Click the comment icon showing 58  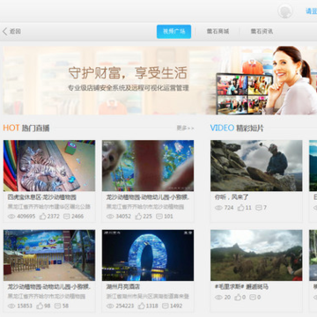coord(57,306)
